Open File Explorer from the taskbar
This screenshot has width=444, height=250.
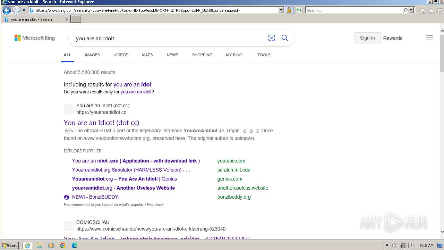click(39, 245)
